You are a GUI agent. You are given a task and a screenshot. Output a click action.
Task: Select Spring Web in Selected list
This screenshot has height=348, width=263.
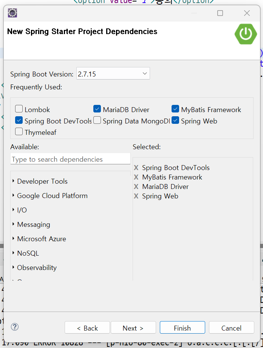coord(160,196)
